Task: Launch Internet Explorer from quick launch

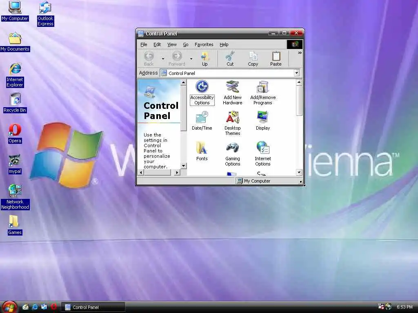Action: (x=35, y=307)
